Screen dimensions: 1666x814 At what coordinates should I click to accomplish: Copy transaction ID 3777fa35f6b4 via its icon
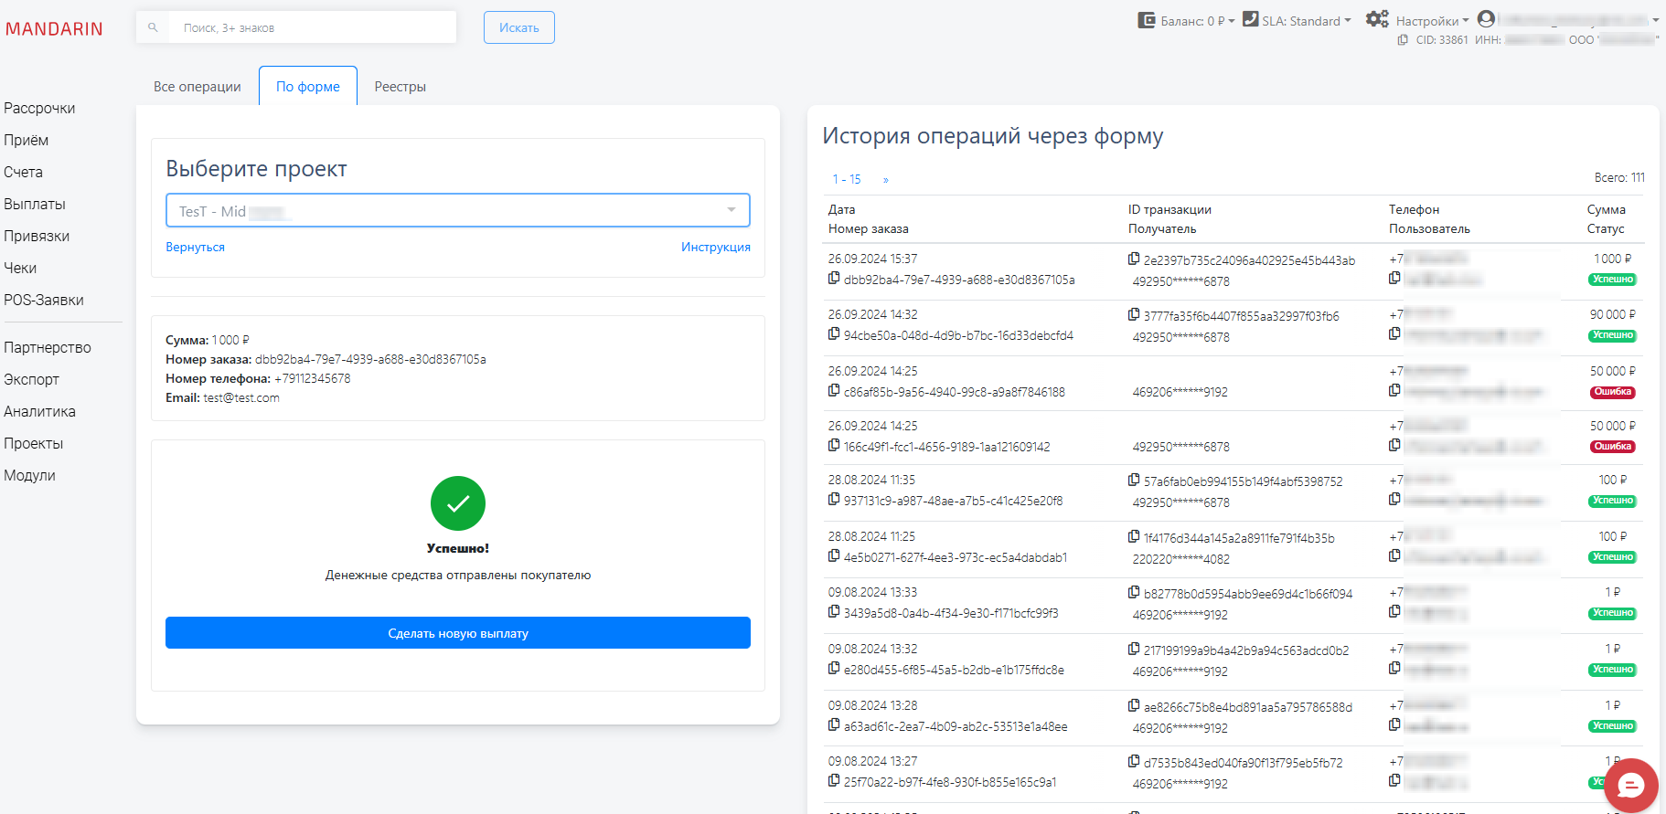(1134, 315)
